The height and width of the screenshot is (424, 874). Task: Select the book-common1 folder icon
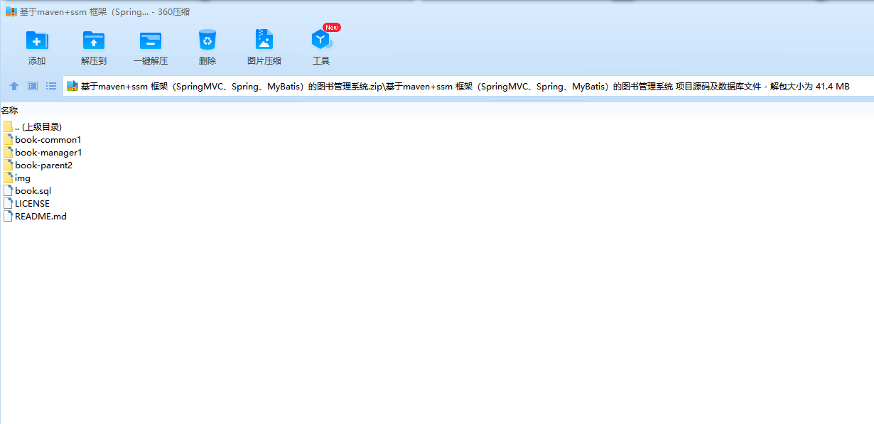click(x=8, y=139)
